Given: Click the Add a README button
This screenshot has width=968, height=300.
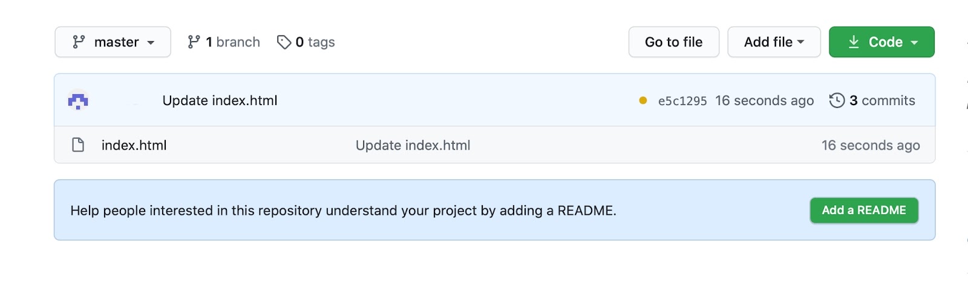Looking at the screenshot, I should (864, 211).
